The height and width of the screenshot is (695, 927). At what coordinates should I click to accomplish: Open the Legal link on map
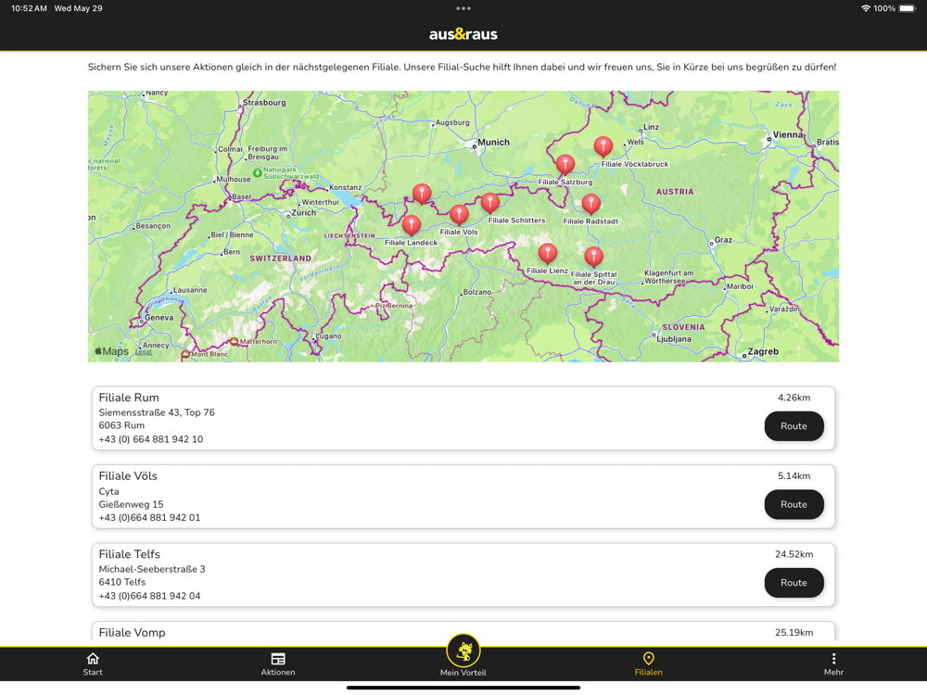[x=143, y=351]
